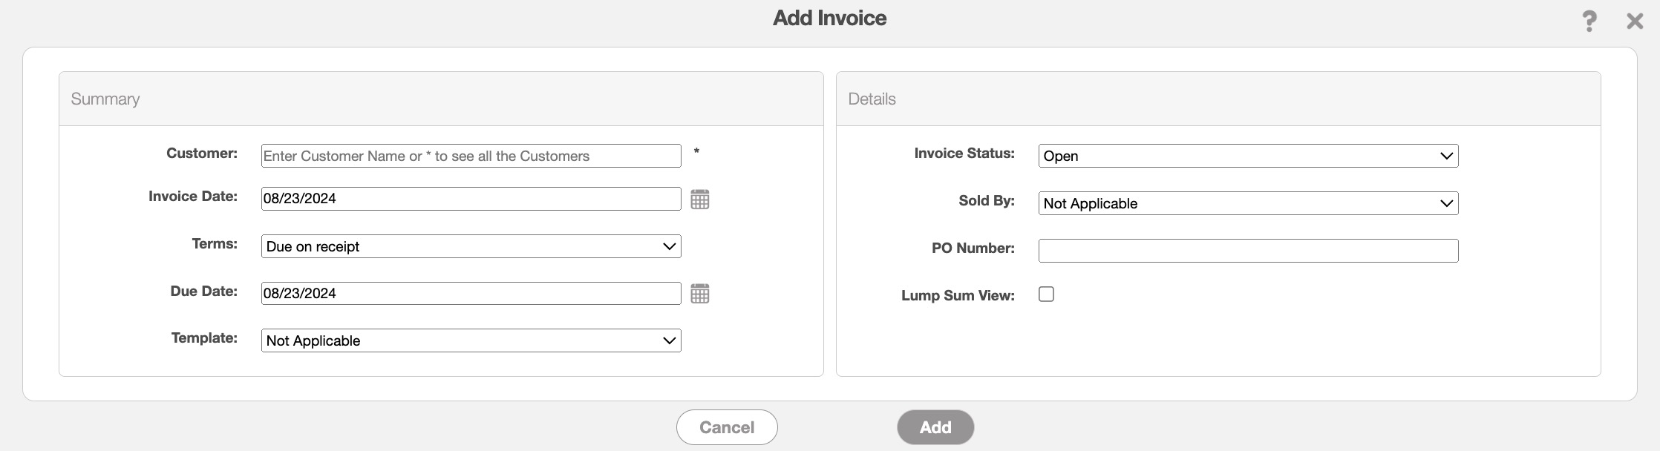Click the Customer field label
The image size is (1660, 451).
pos(202,154)
